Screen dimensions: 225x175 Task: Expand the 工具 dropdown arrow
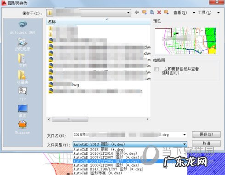(219, 12)
